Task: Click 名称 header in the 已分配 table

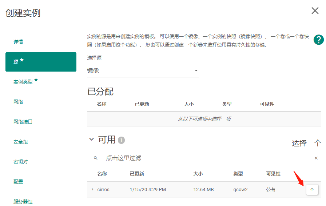Action: (x=102, y=104)
